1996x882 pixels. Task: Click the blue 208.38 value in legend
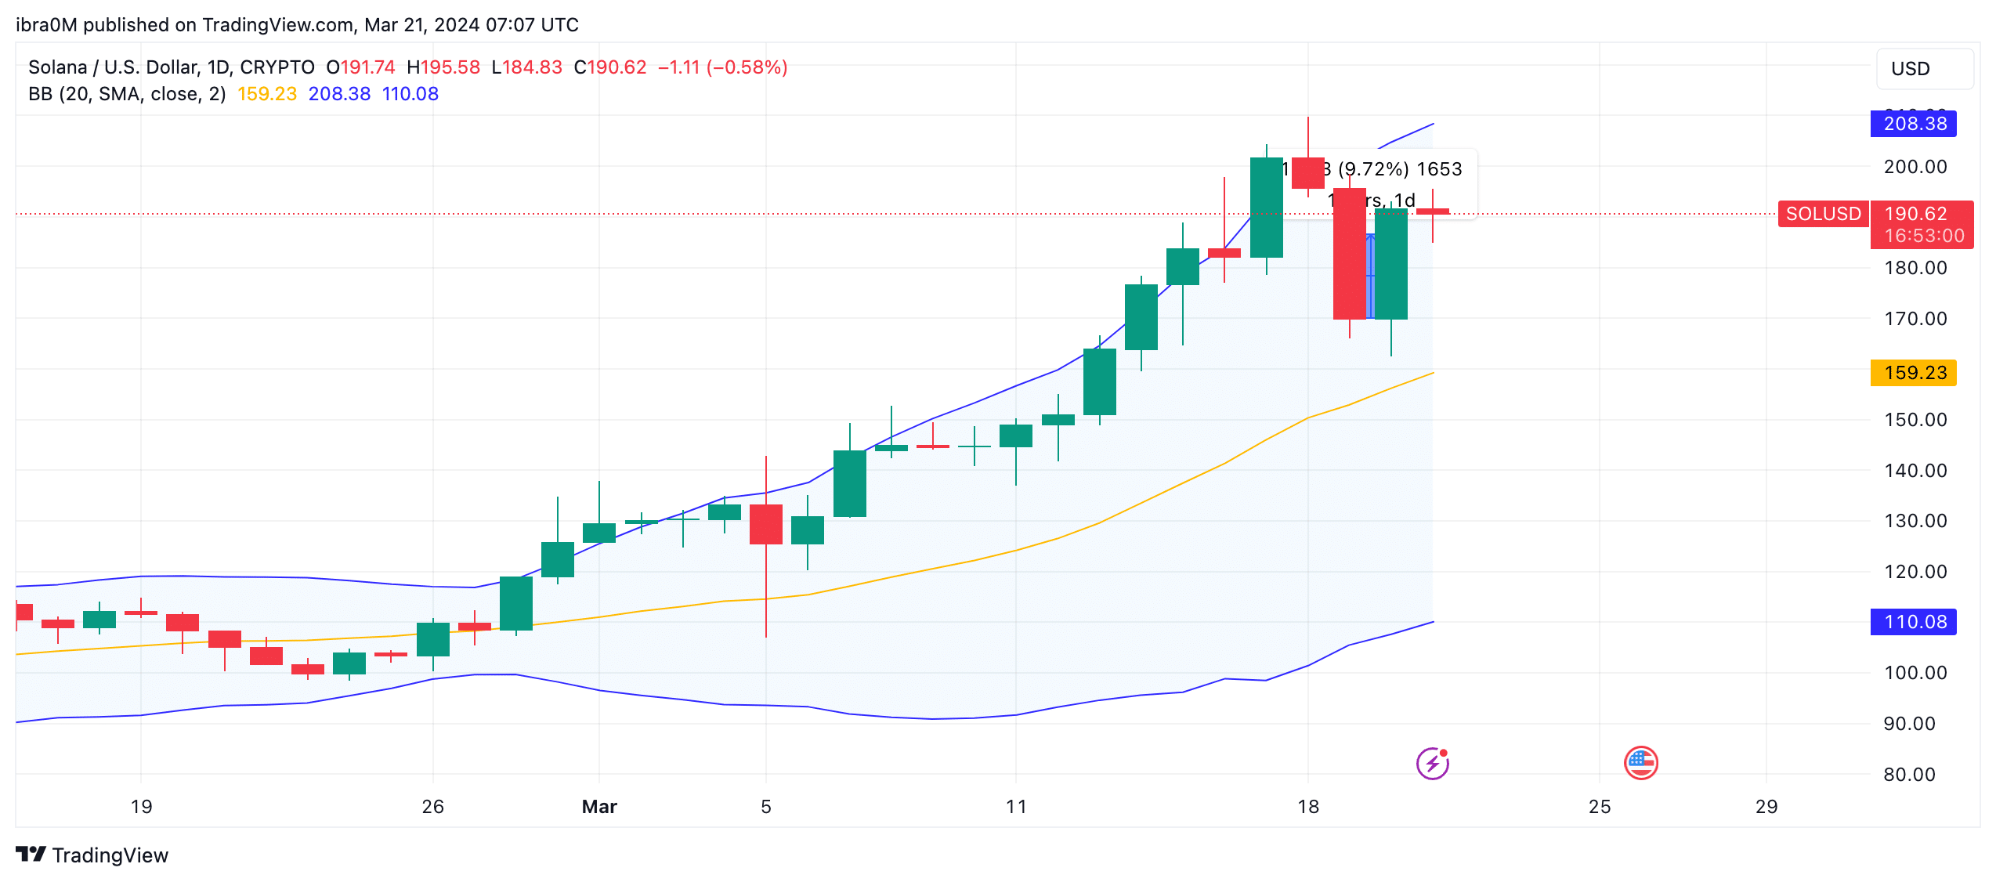(339, 94)
